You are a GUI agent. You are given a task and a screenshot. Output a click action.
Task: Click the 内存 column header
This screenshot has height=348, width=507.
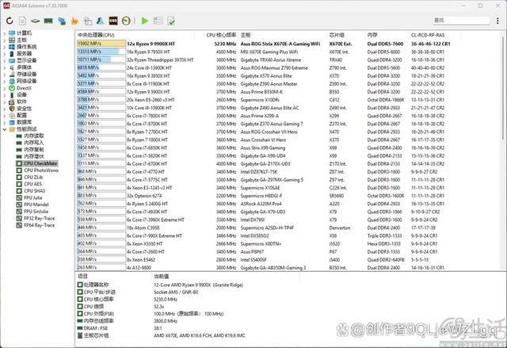tap(372, 35)
